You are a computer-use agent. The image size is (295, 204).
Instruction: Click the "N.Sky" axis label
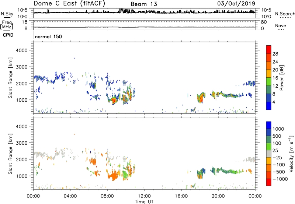[x=7, y=14]
